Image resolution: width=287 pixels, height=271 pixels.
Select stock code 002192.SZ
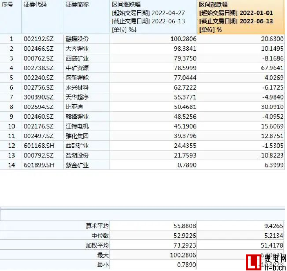pos(38,39)
